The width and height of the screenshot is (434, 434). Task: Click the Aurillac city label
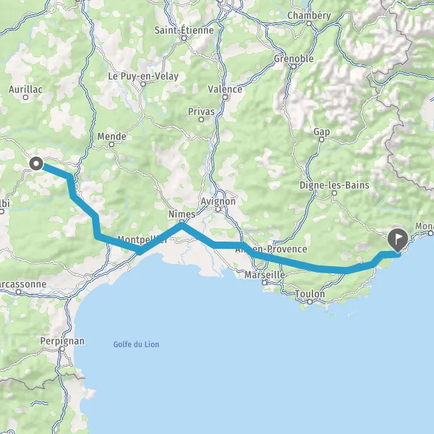26,90
